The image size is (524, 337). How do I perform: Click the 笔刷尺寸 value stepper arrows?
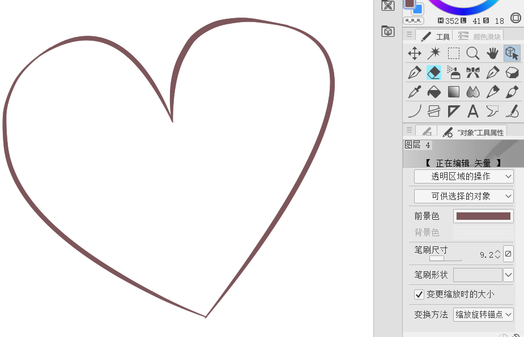click(498, 254)
